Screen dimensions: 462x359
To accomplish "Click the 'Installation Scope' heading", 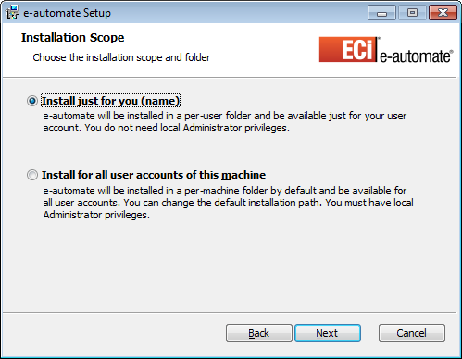I will (x=72, y=37).
